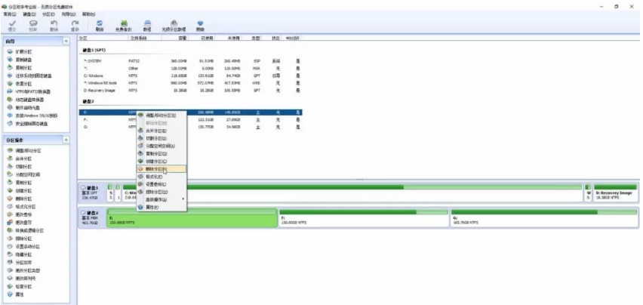The height and width of the screenshot is (305, 643).
Task: Click the 刷新 (Refresh) toolbar icon
Action: pos(100,25)
